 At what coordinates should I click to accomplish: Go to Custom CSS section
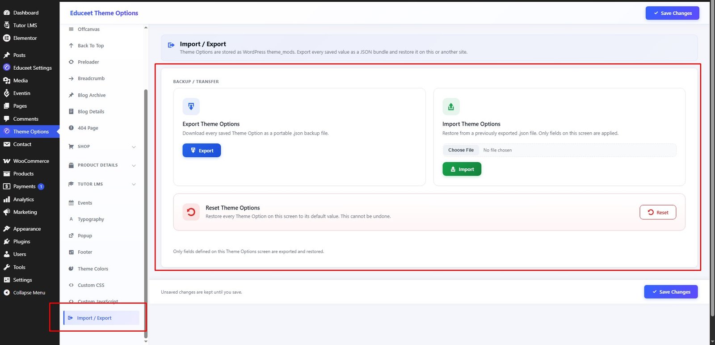[91, 285]
